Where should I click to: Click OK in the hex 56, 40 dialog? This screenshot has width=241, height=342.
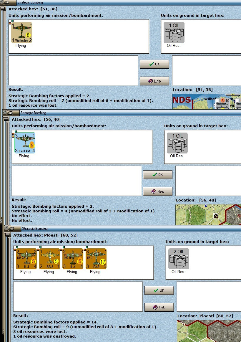pyautogui.click(x=158, y=174)
